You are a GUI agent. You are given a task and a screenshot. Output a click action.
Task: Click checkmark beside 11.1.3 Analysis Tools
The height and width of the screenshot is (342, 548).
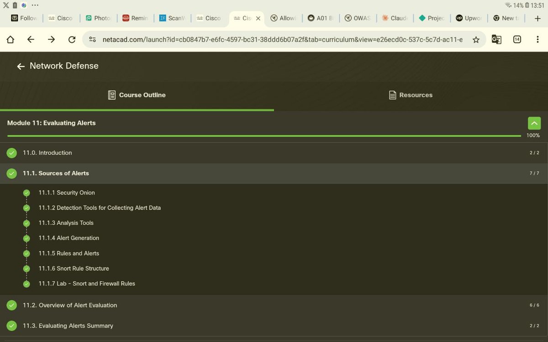point(26,223)
